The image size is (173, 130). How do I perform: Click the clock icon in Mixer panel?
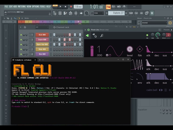[x=170, y=23]
